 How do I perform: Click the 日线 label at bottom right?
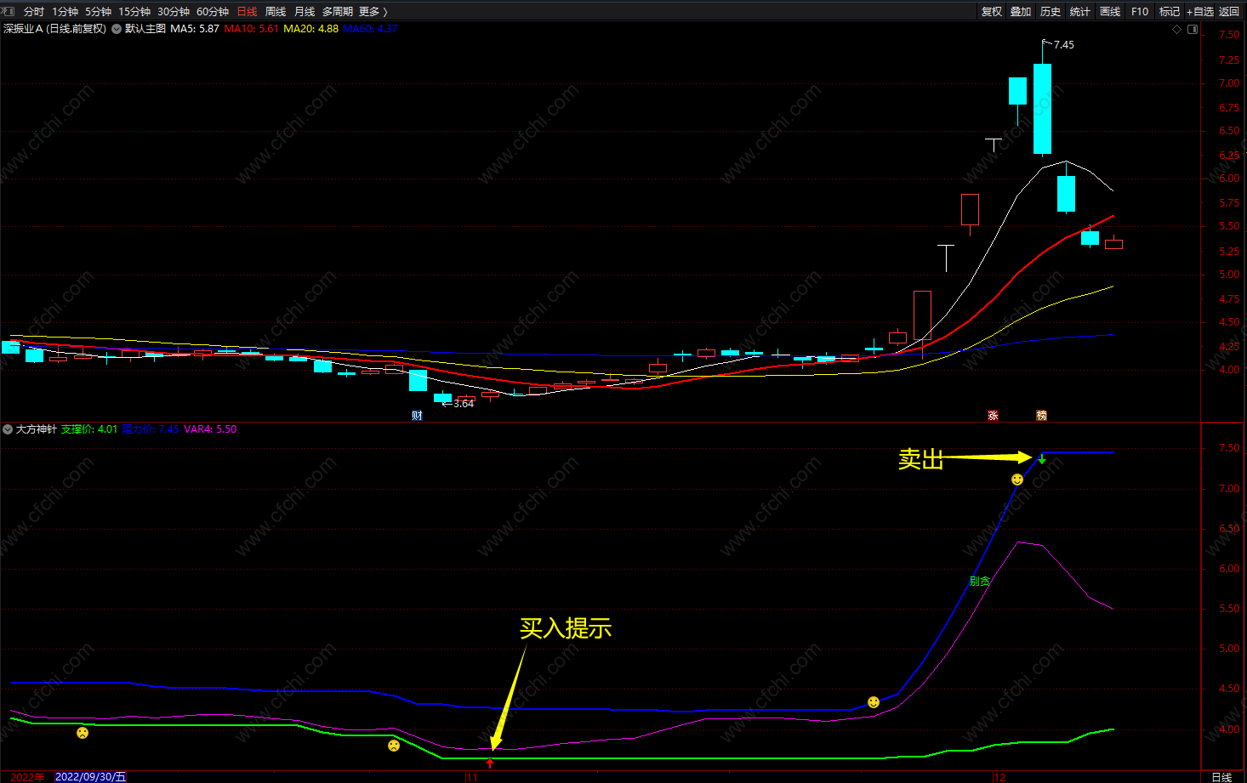click(x=1221, y=777)
